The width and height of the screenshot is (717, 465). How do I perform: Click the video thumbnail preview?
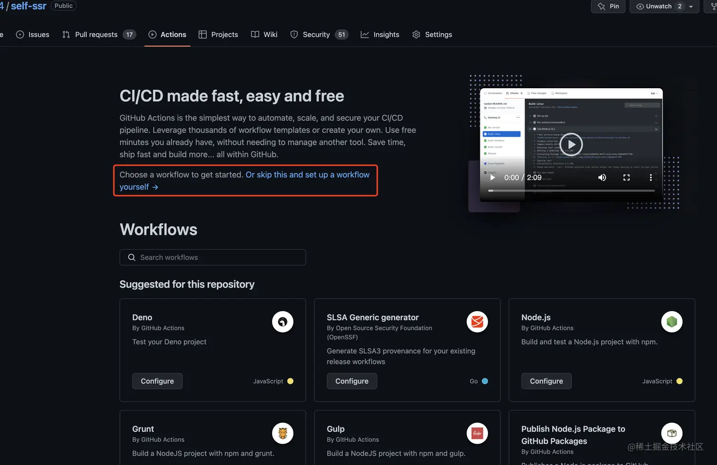tap(571, 145)
